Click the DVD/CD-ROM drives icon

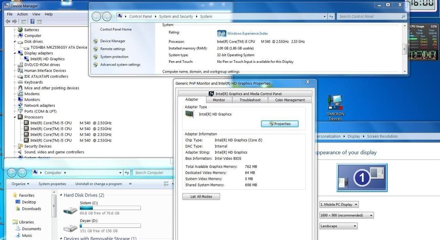click(x=20, y=65)
